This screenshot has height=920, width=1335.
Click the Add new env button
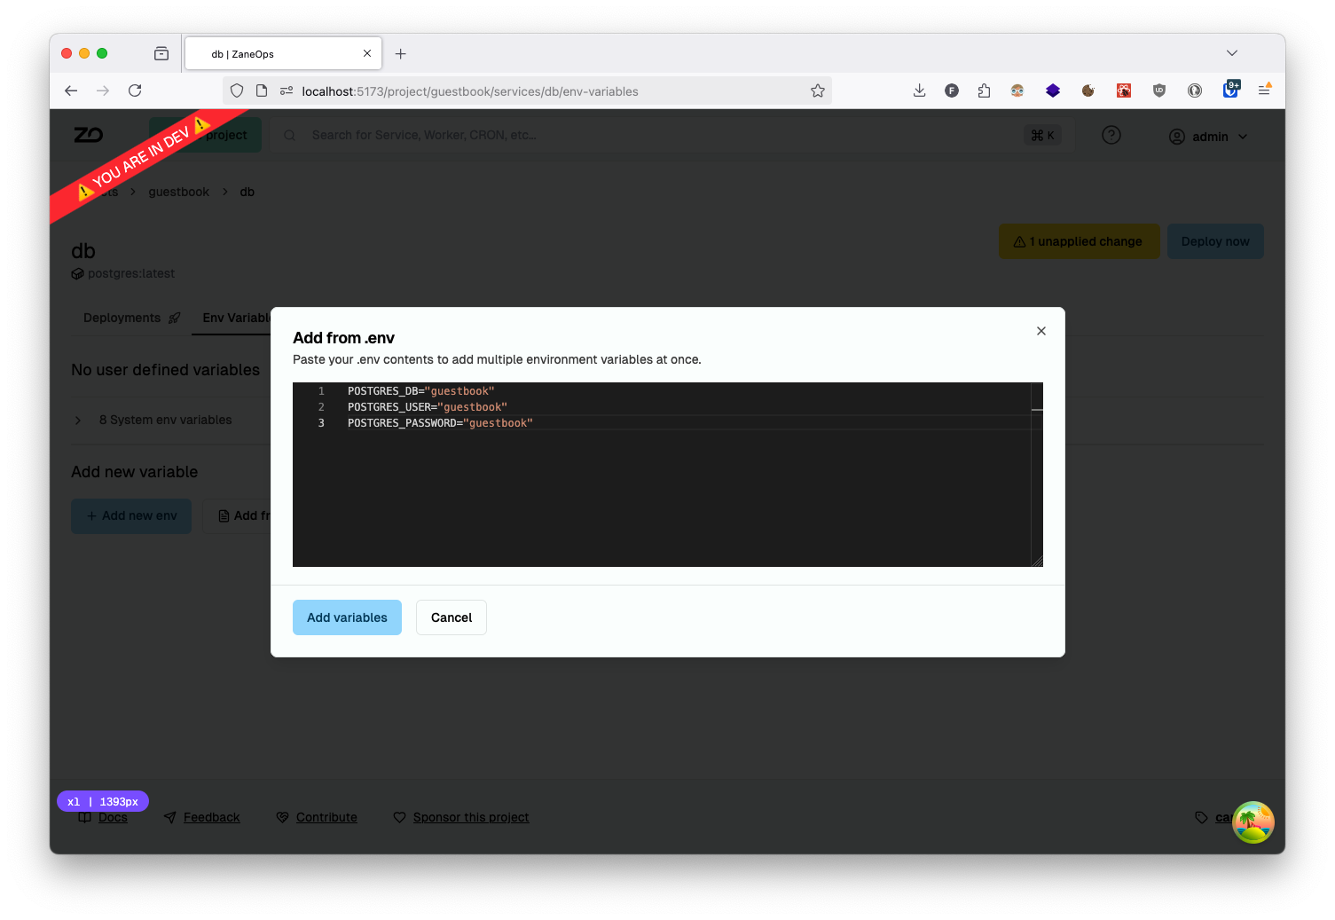[131, 516]
